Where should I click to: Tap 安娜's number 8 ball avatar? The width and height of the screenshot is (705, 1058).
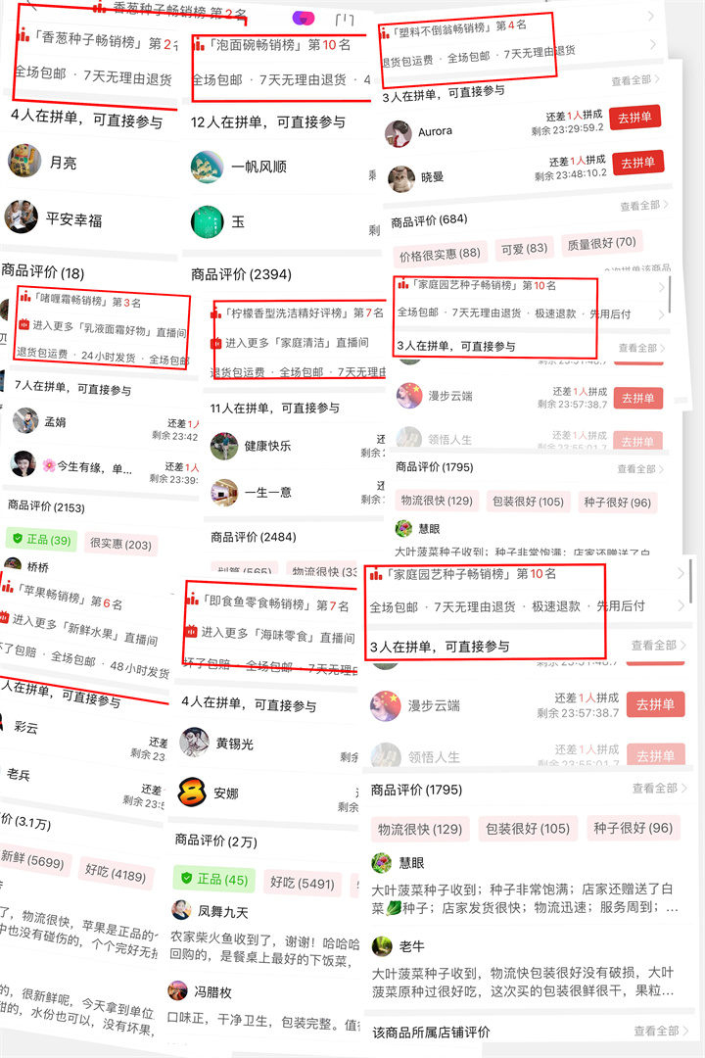click(192, 793)
